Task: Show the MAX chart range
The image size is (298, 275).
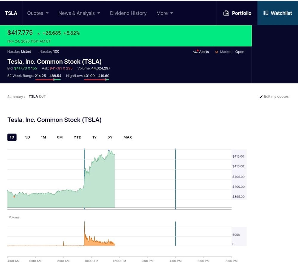Action: [128, 137]
